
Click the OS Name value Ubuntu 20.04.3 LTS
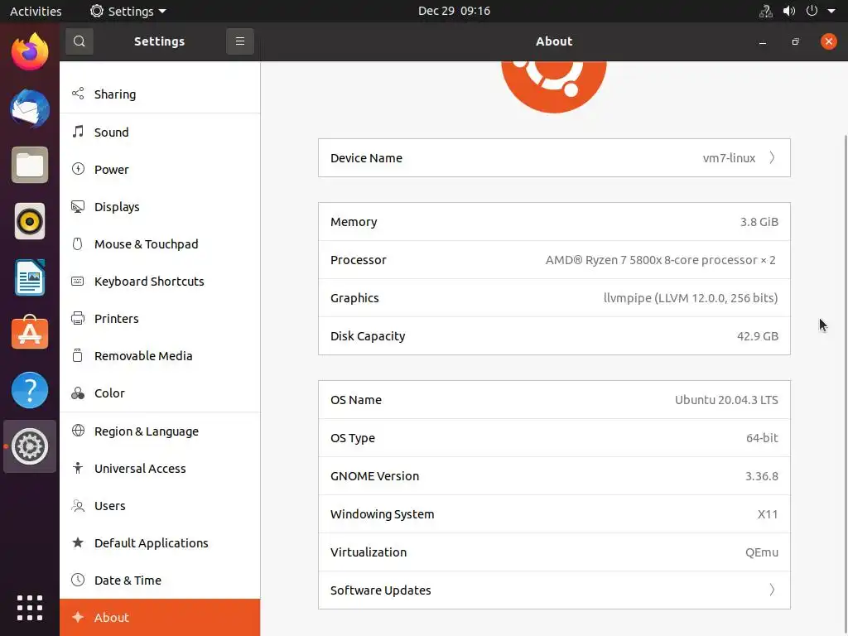[x=726, y=400]
